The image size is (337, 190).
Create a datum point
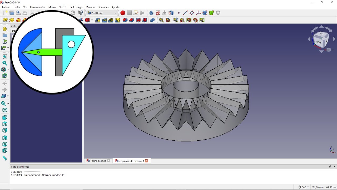(179, 13)
